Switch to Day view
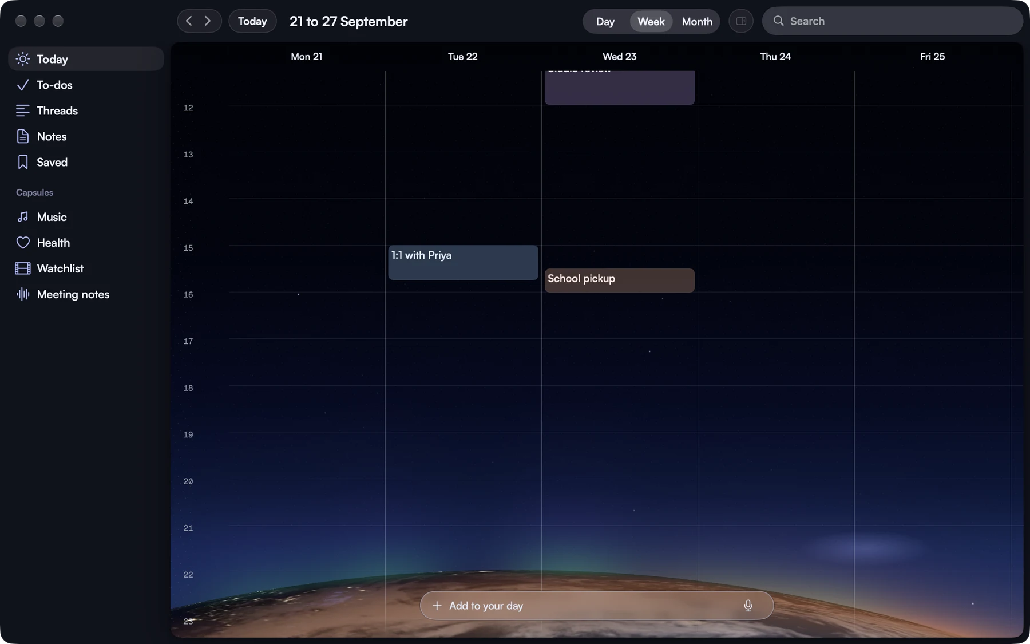 click(x=605, y=21)
